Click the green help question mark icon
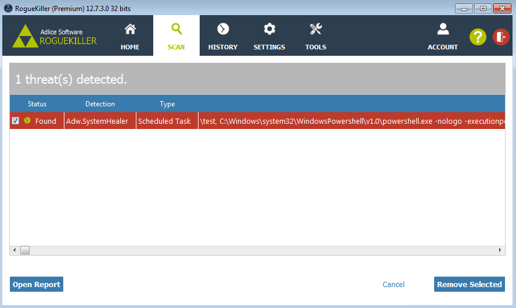 point(478,37)
